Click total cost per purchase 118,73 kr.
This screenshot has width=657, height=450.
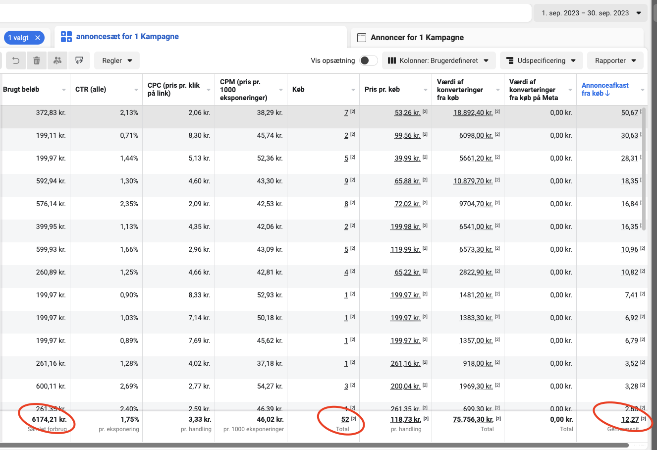tap(406, 419)
